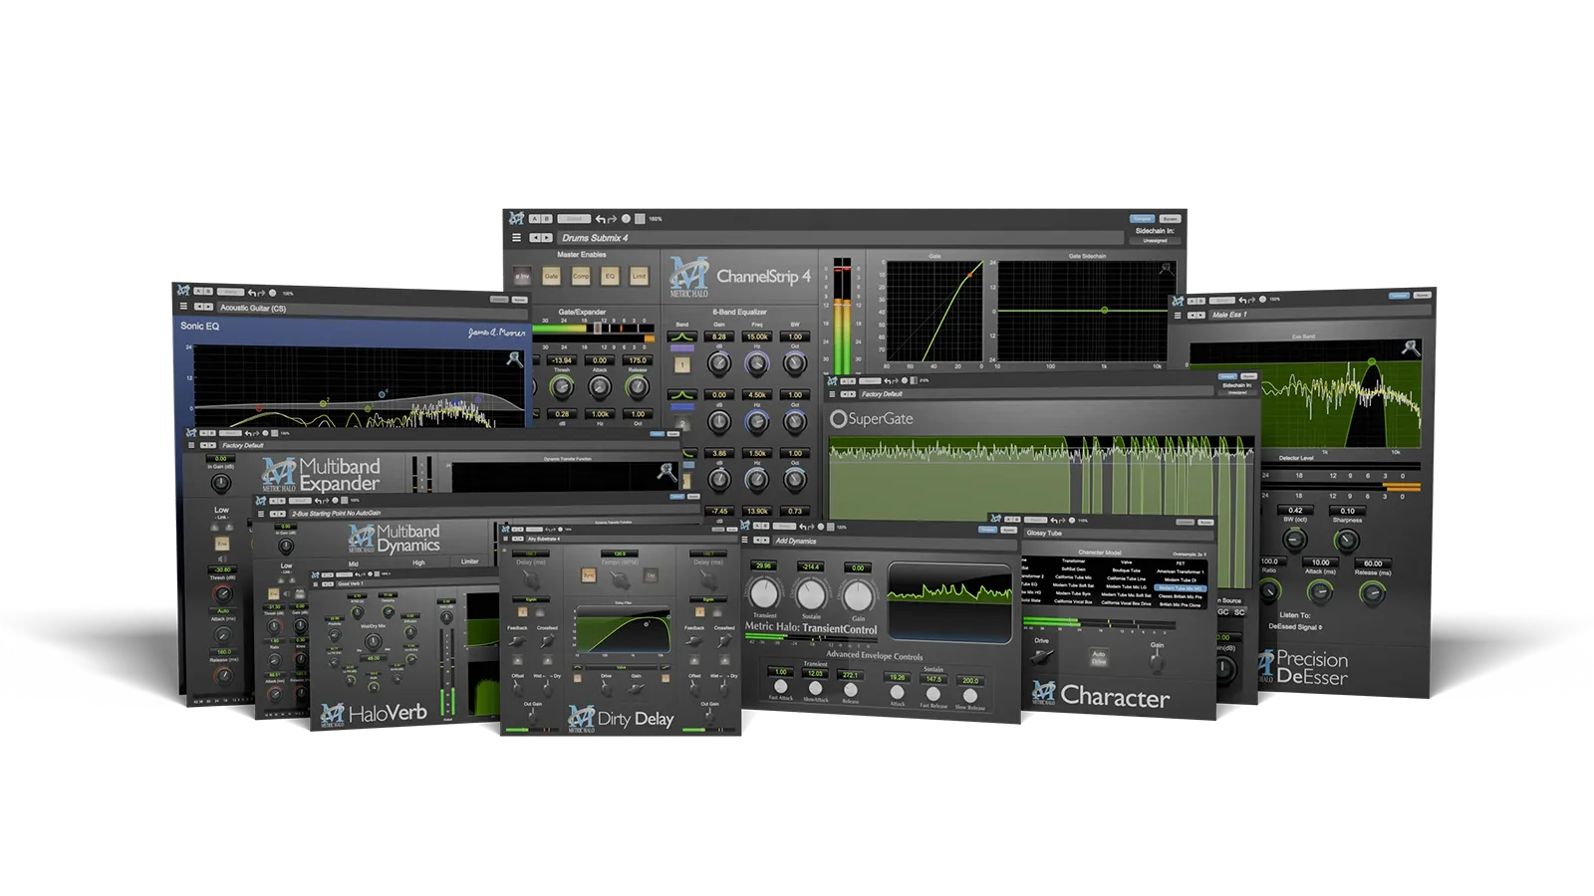
Task: Open EQ band 1 filter type selector
Action: point(681,337)
